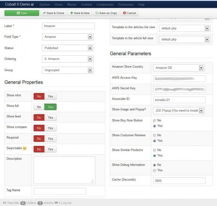Cancel editing with the Cancel button
Viewport: 217px width, 206px height.
[x=129, y=13]
